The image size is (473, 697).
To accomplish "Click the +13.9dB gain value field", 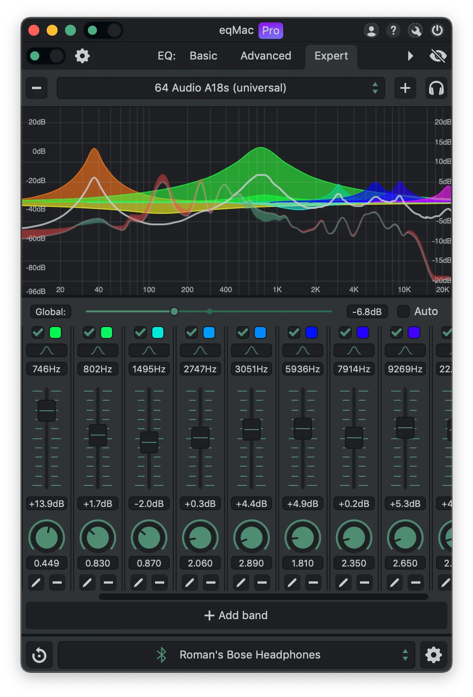I will (x=47, y=504).
